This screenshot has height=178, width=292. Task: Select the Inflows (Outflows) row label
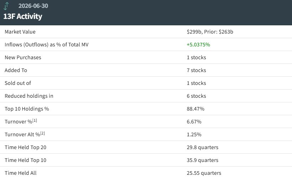click(47, 45)
